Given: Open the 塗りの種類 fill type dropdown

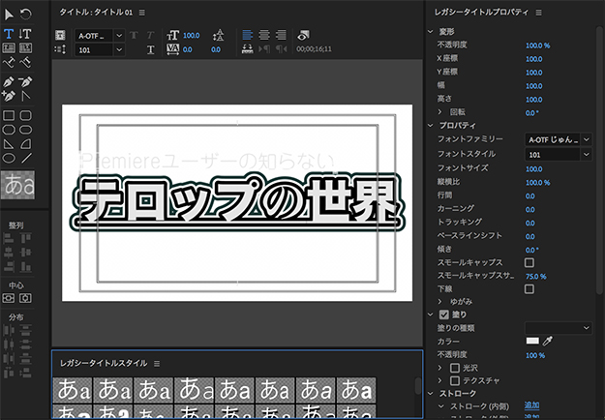Looking at the screenshot, I should click(x=559, y=328).
